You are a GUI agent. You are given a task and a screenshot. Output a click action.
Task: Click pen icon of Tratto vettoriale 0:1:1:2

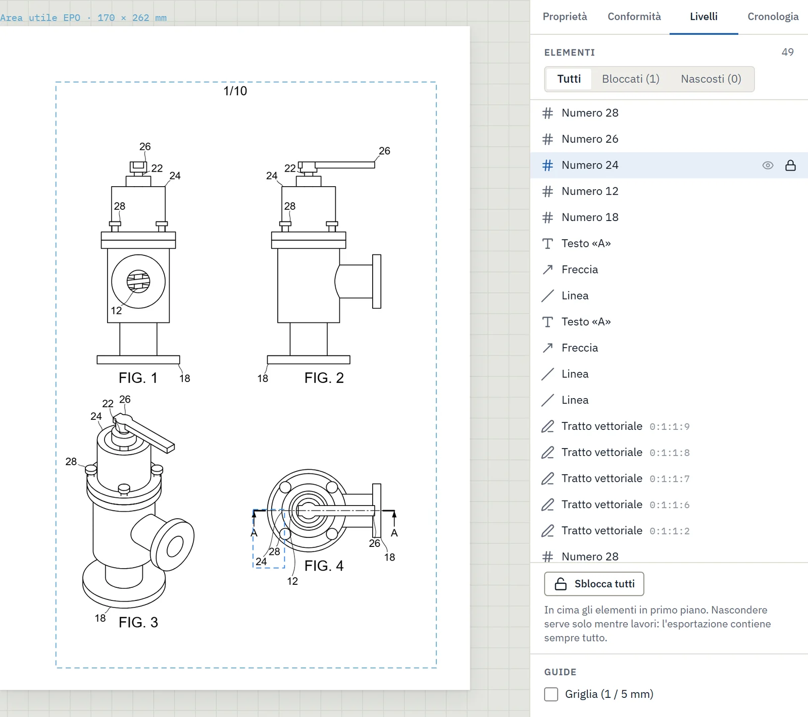tap(547, 531)
